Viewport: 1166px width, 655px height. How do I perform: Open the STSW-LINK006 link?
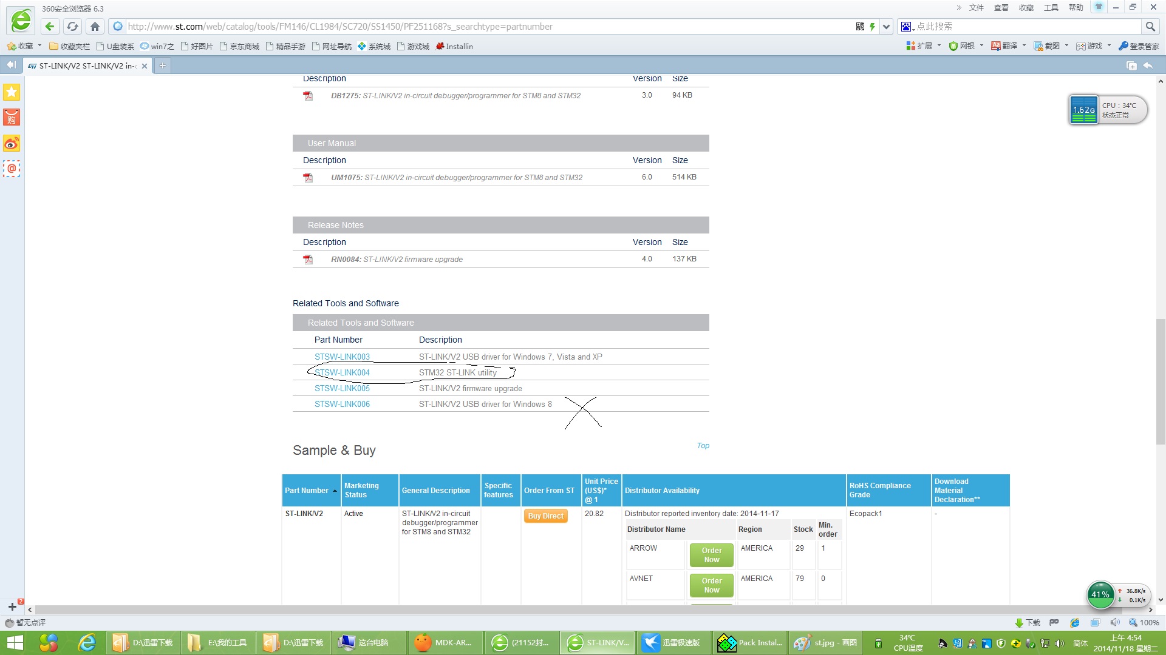click(342, 404)
